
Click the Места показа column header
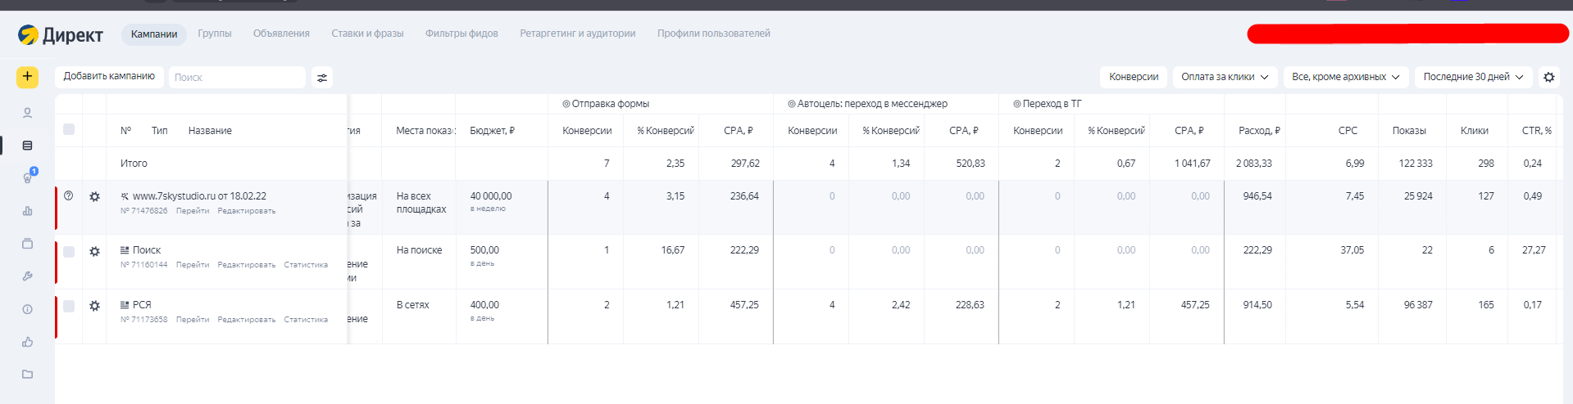425,131
